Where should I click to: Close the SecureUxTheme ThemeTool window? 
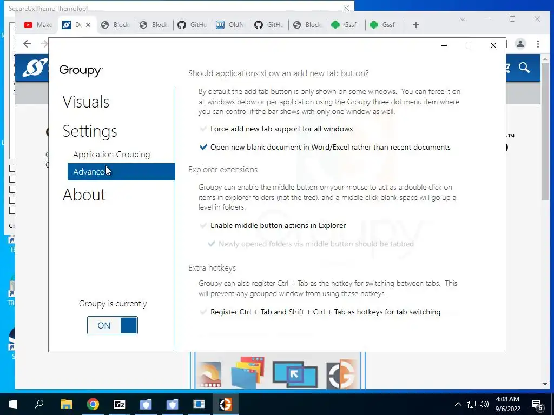click(x=346, y=8)
